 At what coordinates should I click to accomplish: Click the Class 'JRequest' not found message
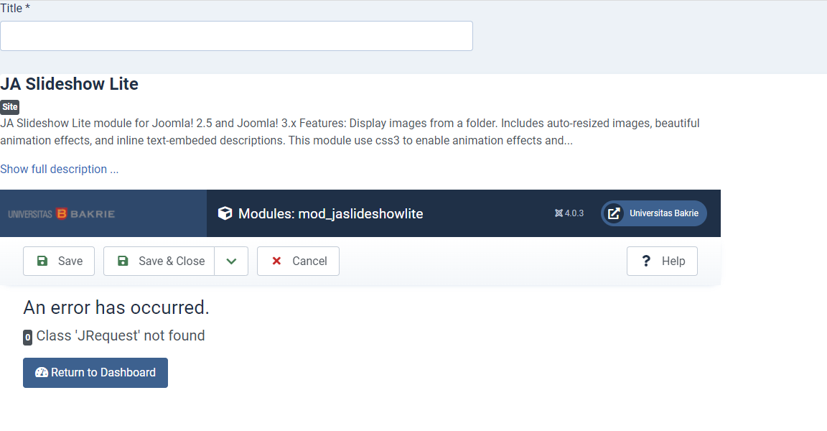pyautogui.click(x=121, y=335)
